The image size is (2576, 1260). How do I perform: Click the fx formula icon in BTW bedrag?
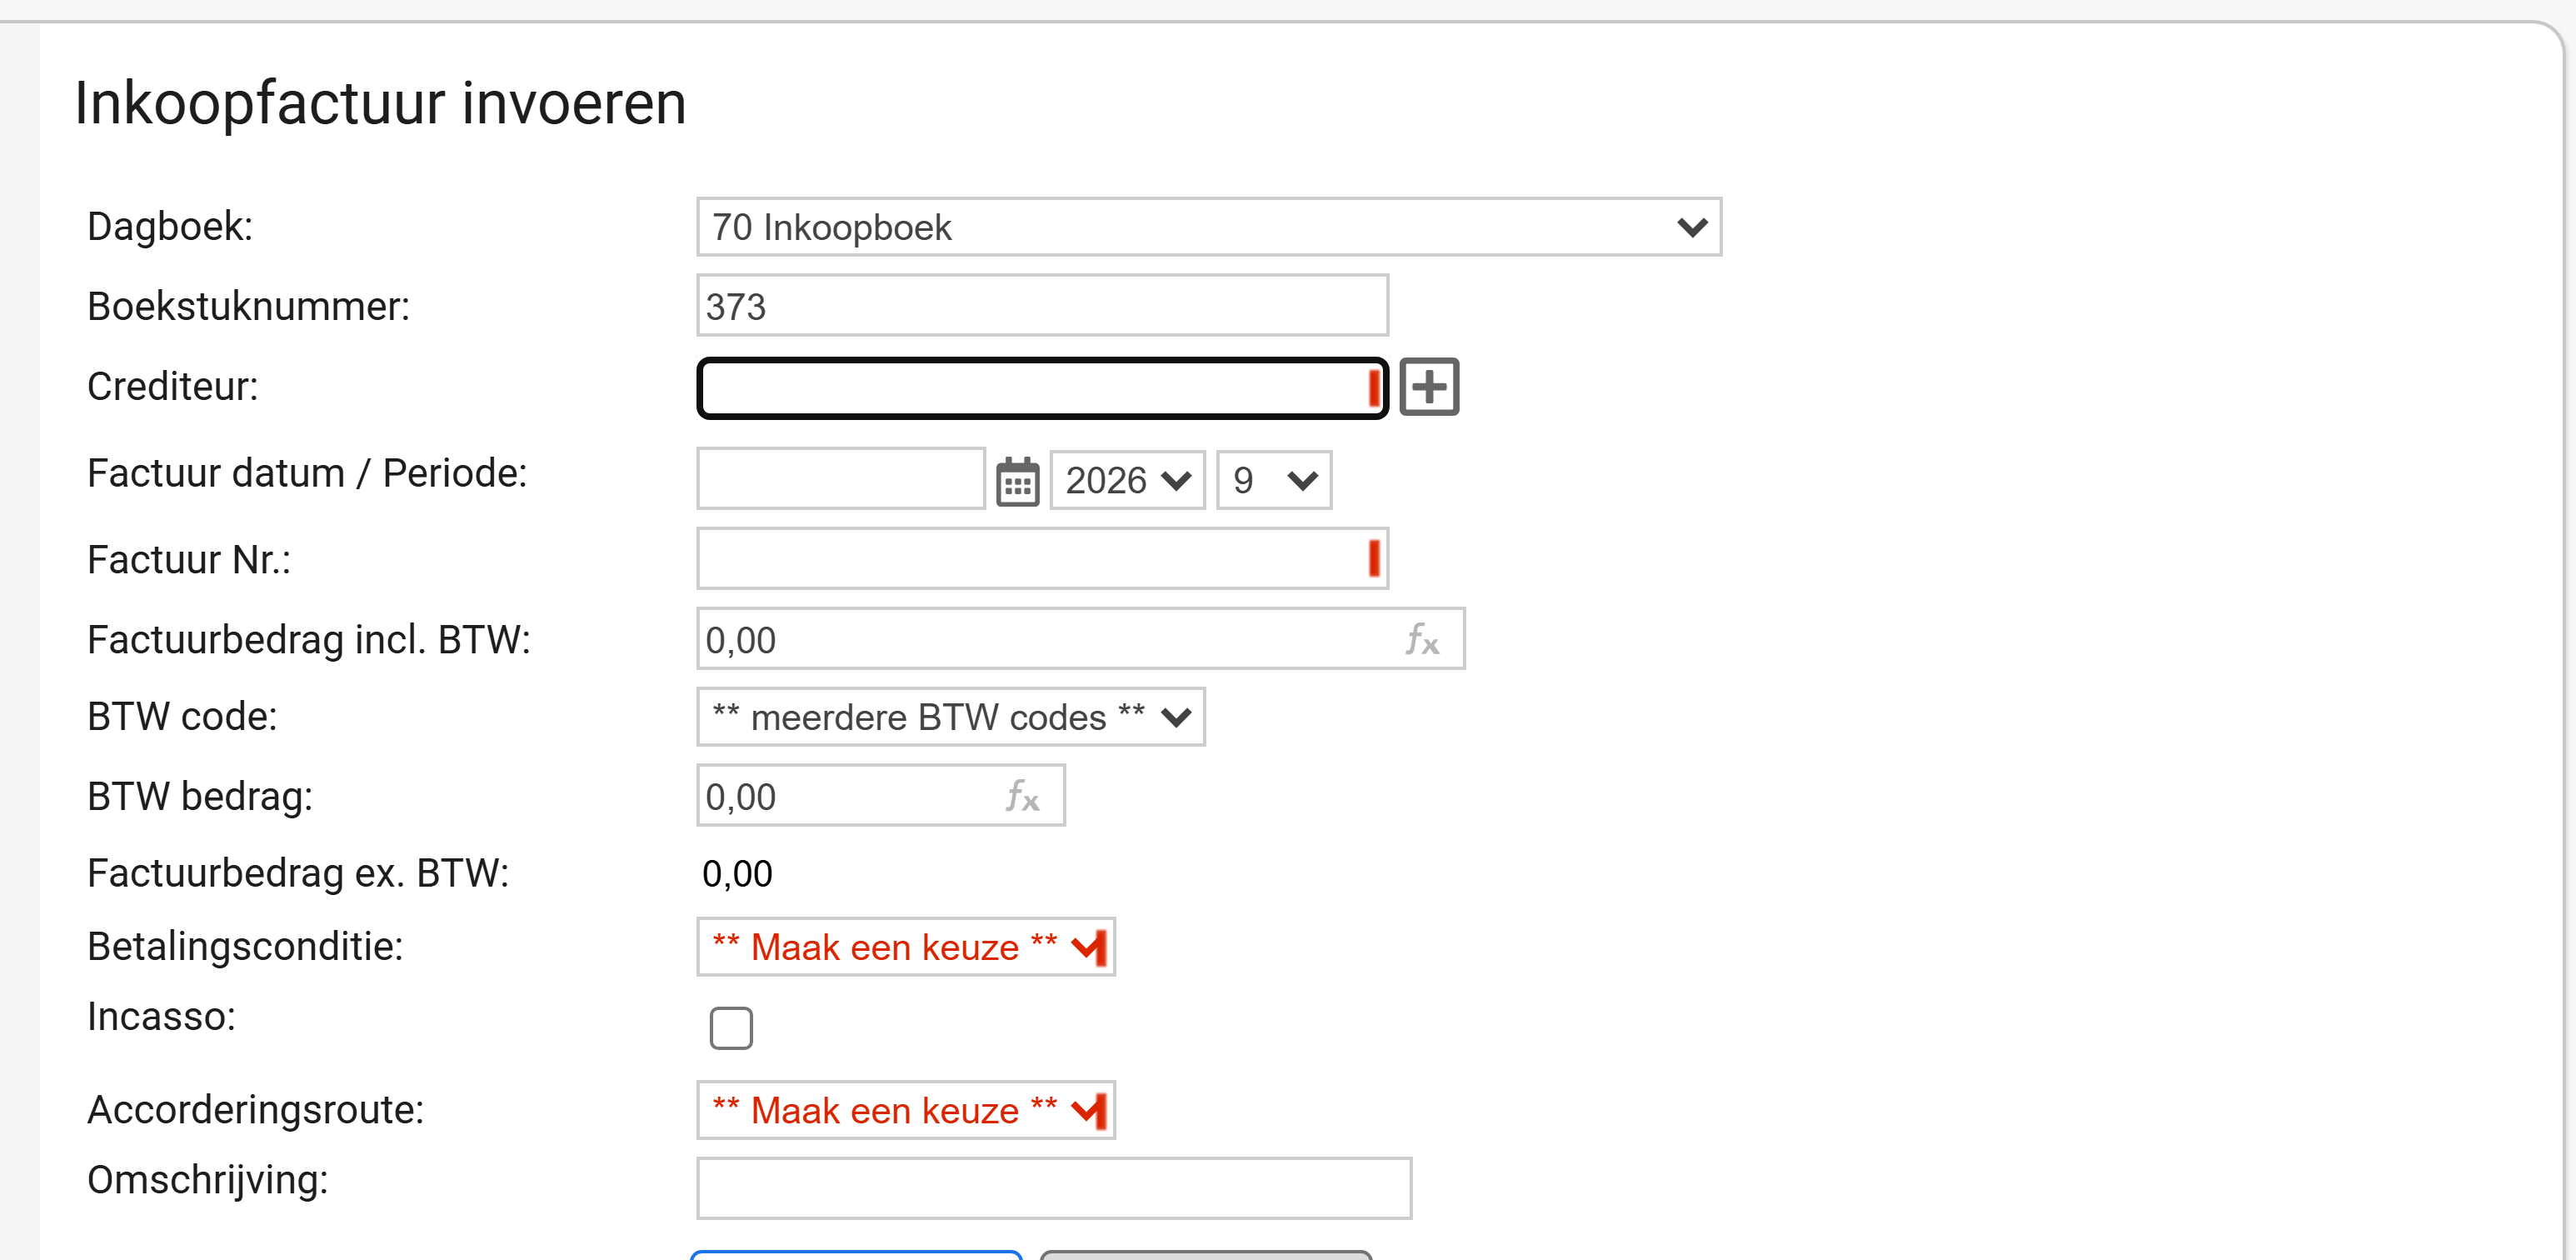point(1022,797)
